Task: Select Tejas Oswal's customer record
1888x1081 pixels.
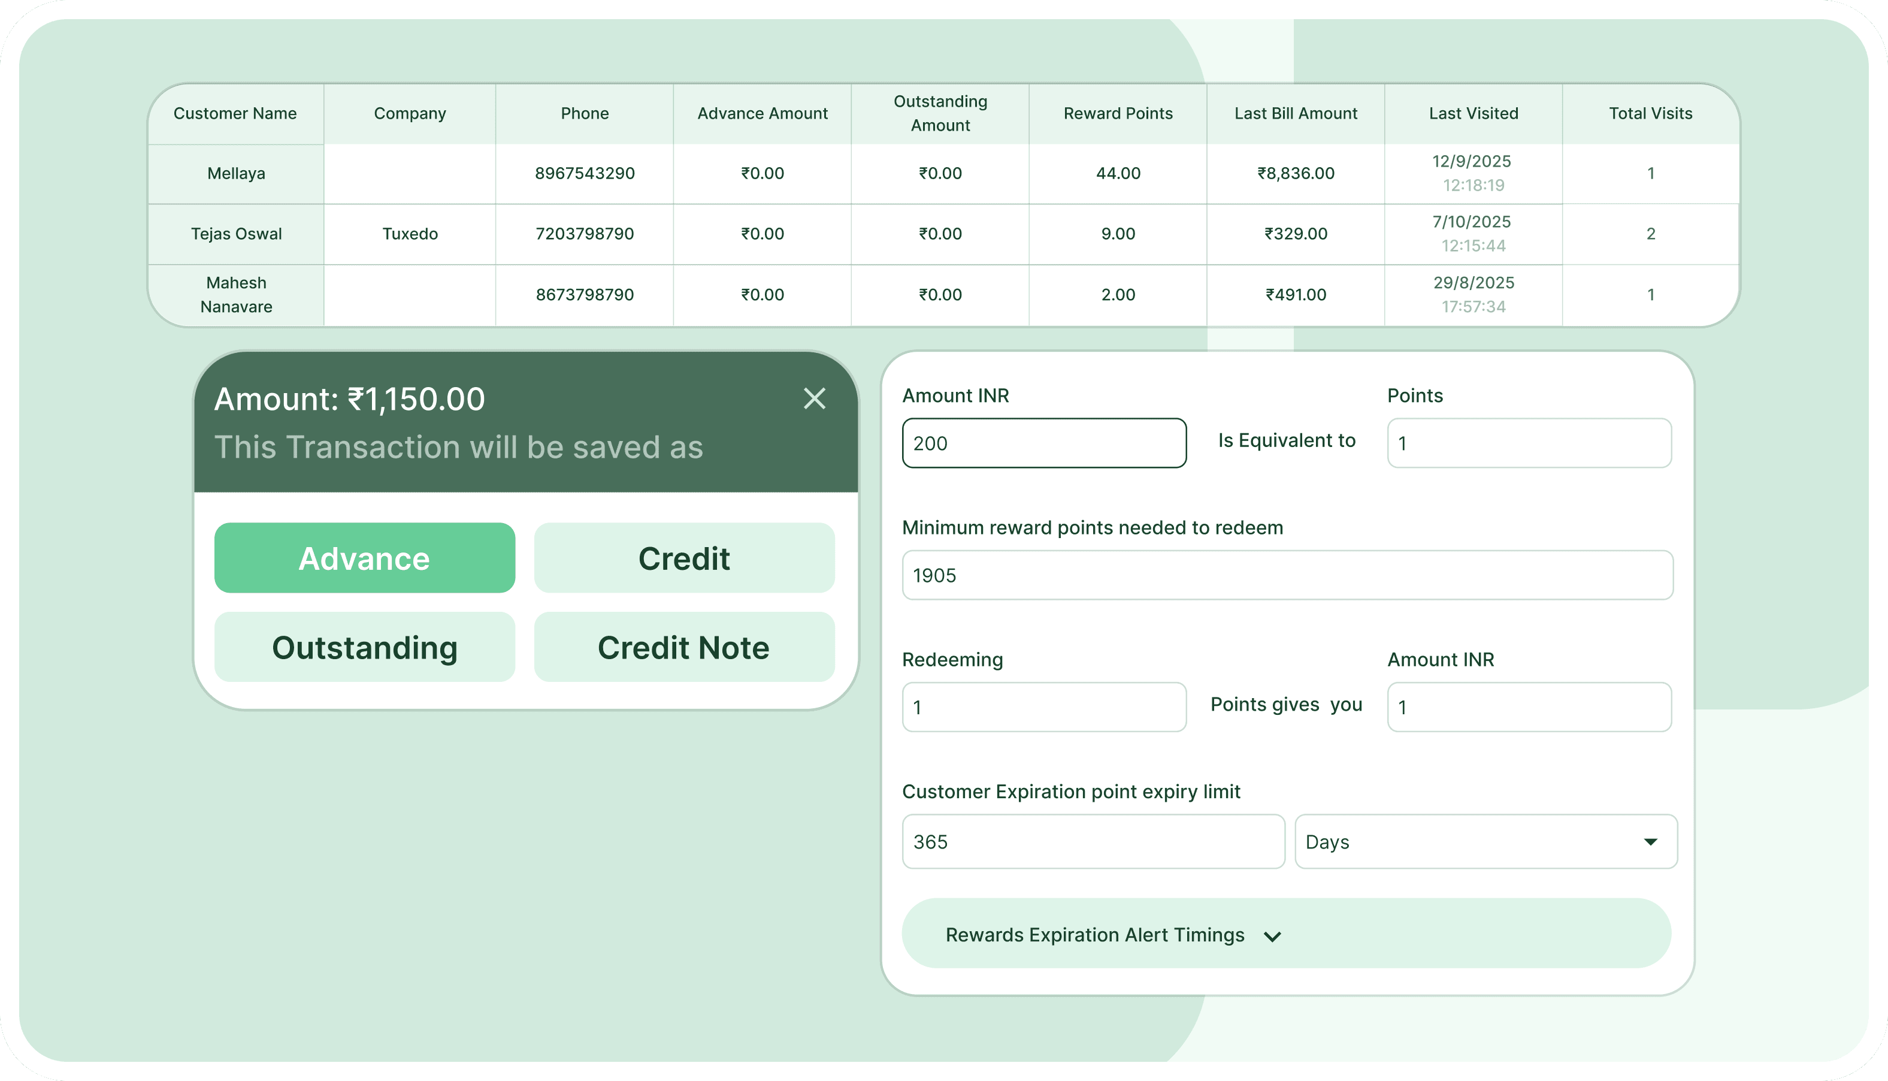Action: pos(235,234)
